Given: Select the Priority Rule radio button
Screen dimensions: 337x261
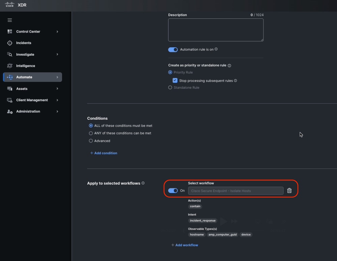Looking at the screenshot, I should click(x=170, y=72).
